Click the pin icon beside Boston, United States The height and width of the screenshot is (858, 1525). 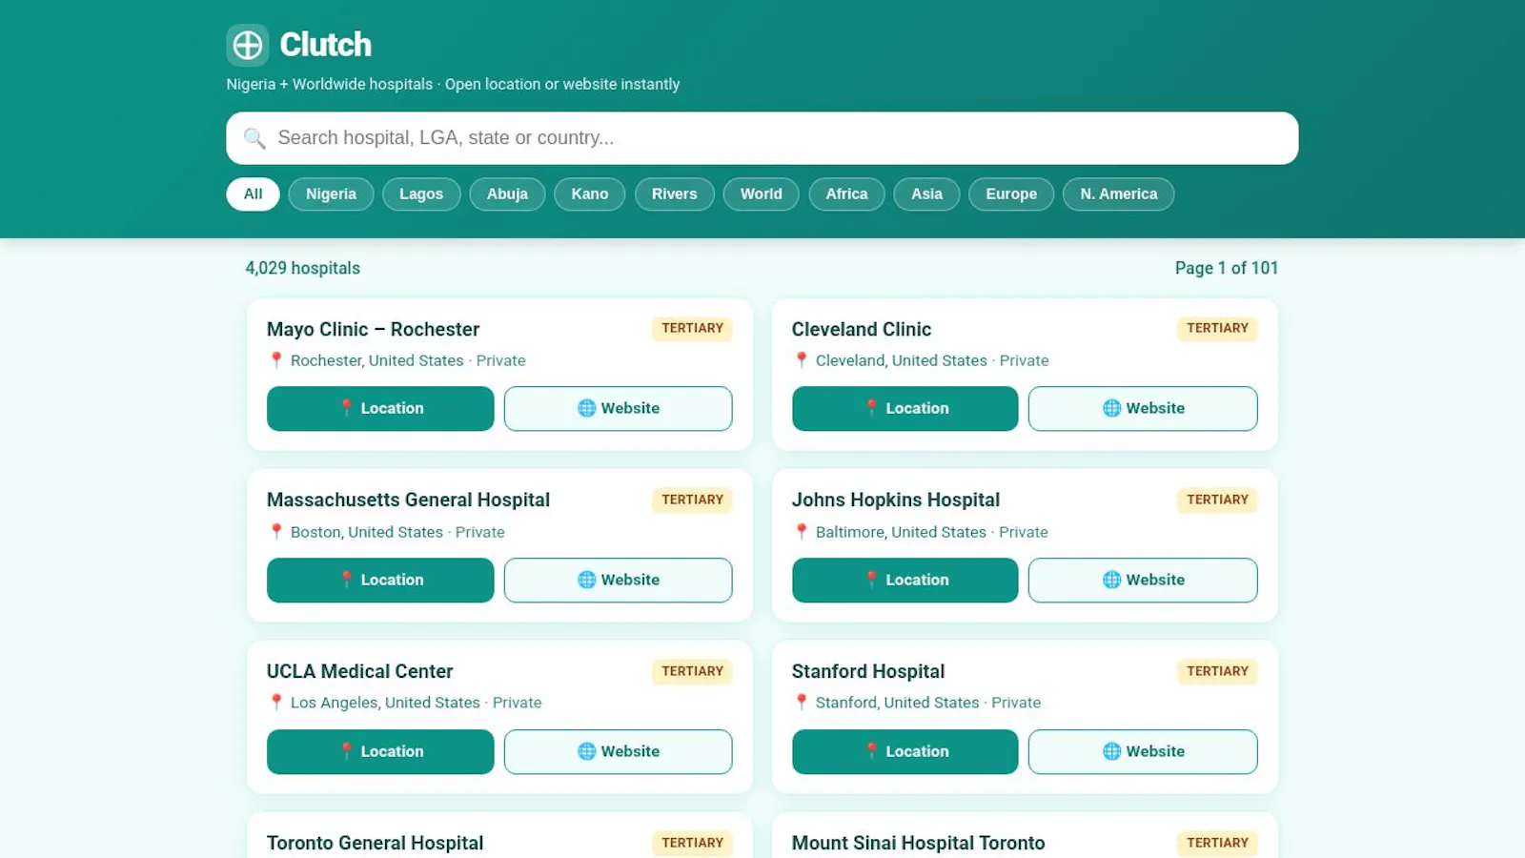pos(276,532)
